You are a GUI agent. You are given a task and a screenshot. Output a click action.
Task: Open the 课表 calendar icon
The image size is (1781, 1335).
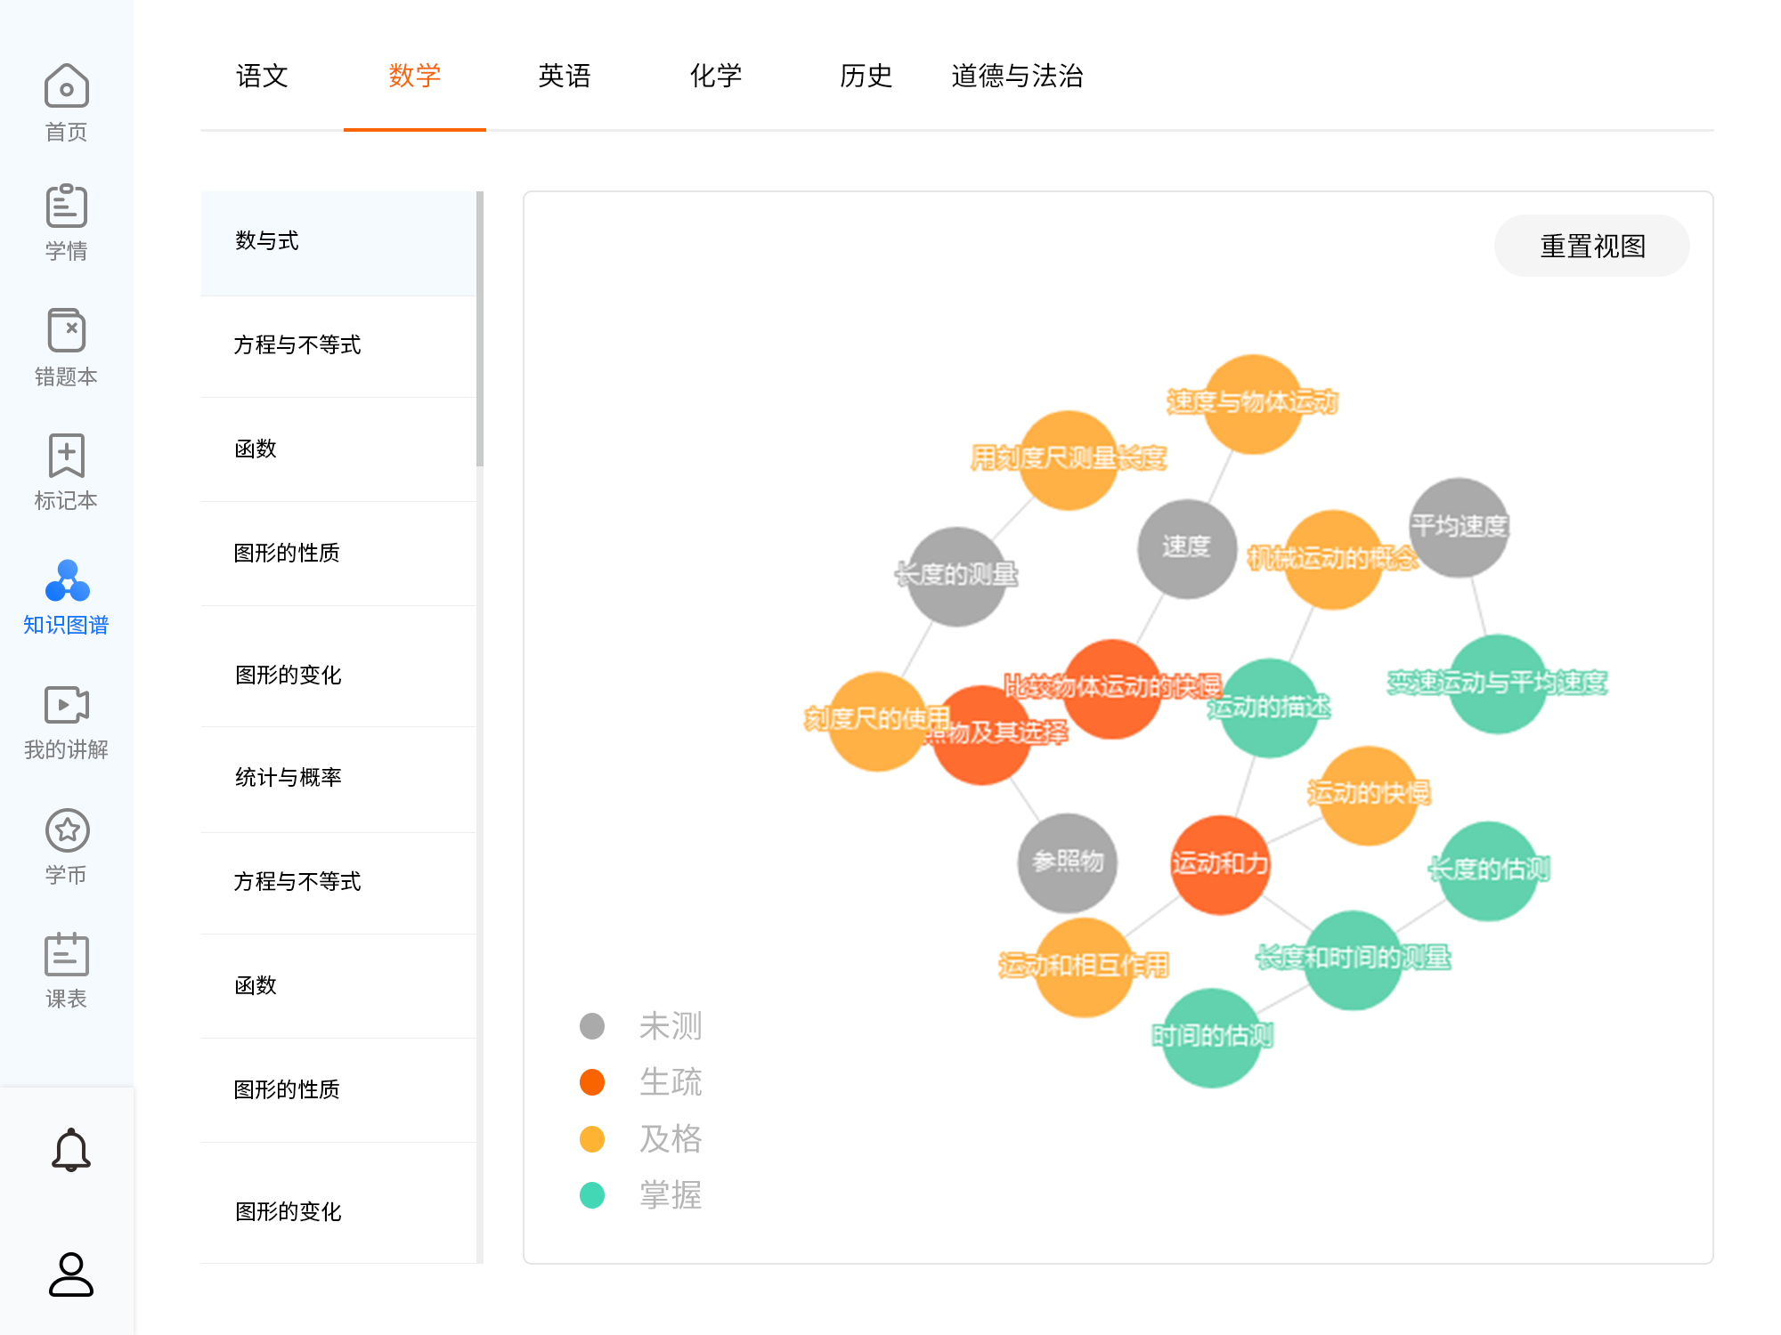click(x=66, y=954)
